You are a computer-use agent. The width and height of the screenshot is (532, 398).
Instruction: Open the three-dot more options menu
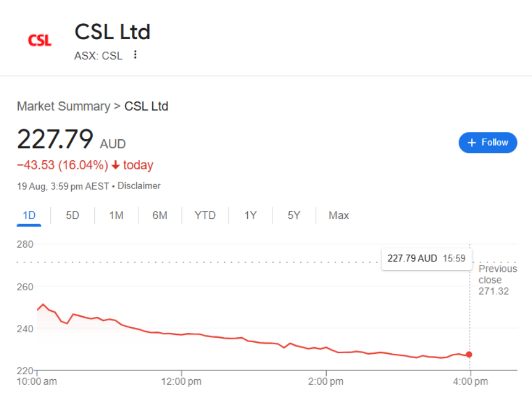135,55
